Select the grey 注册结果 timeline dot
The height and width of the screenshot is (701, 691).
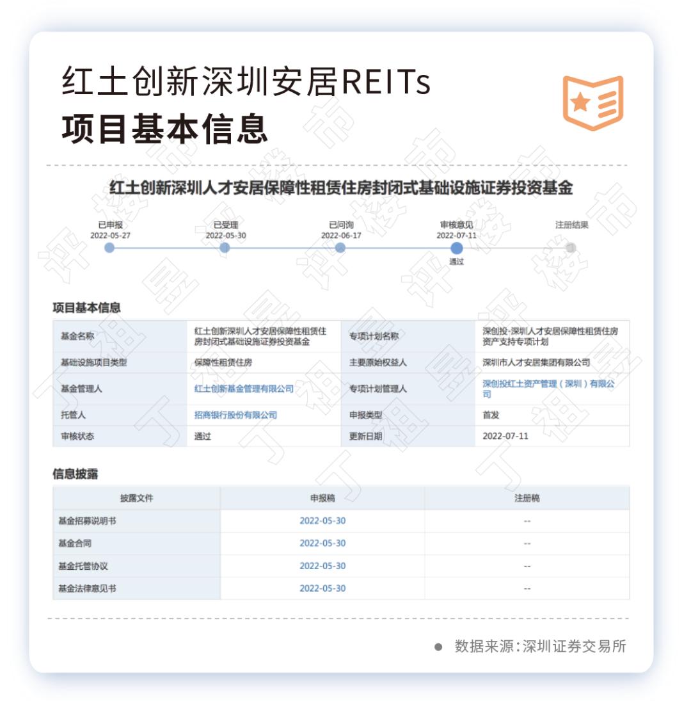[x=571, y=248]
